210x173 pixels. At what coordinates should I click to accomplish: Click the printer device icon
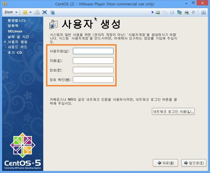tap(186, 13)
